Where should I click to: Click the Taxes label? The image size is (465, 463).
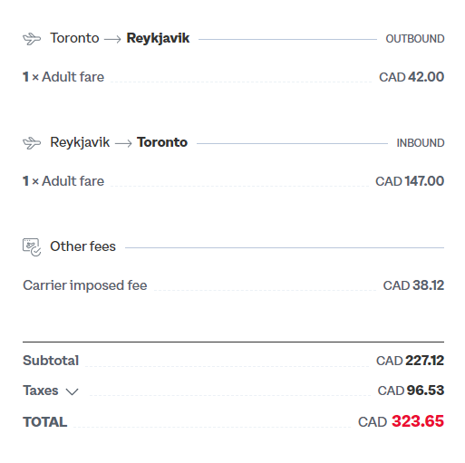click(41, 391)
